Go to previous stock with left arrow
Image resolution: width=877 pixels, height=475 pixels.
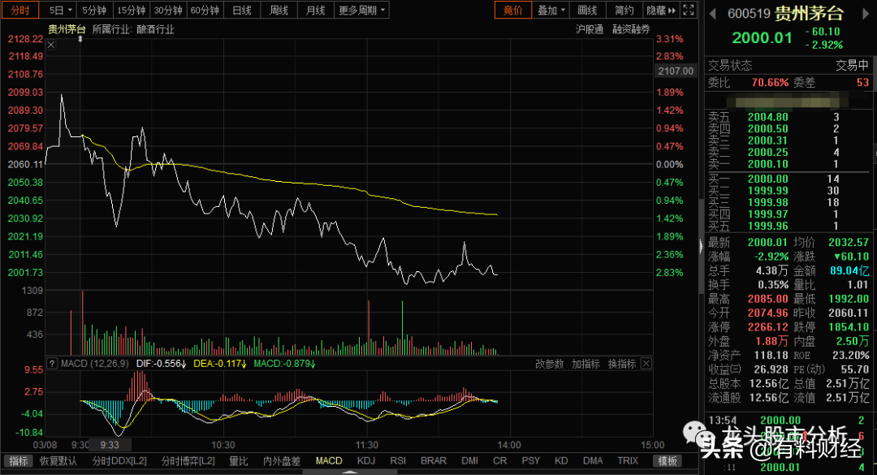pos(713,14)
